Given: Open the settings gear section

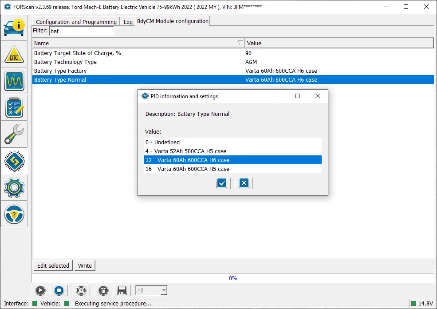Looking at the screenshot, I should click(14, 188).
